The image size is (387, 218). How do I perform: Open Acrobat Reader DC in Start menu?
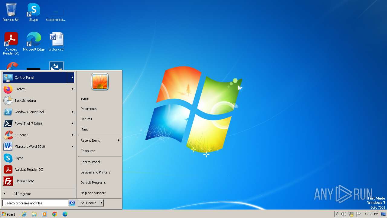tap(38, 170)
